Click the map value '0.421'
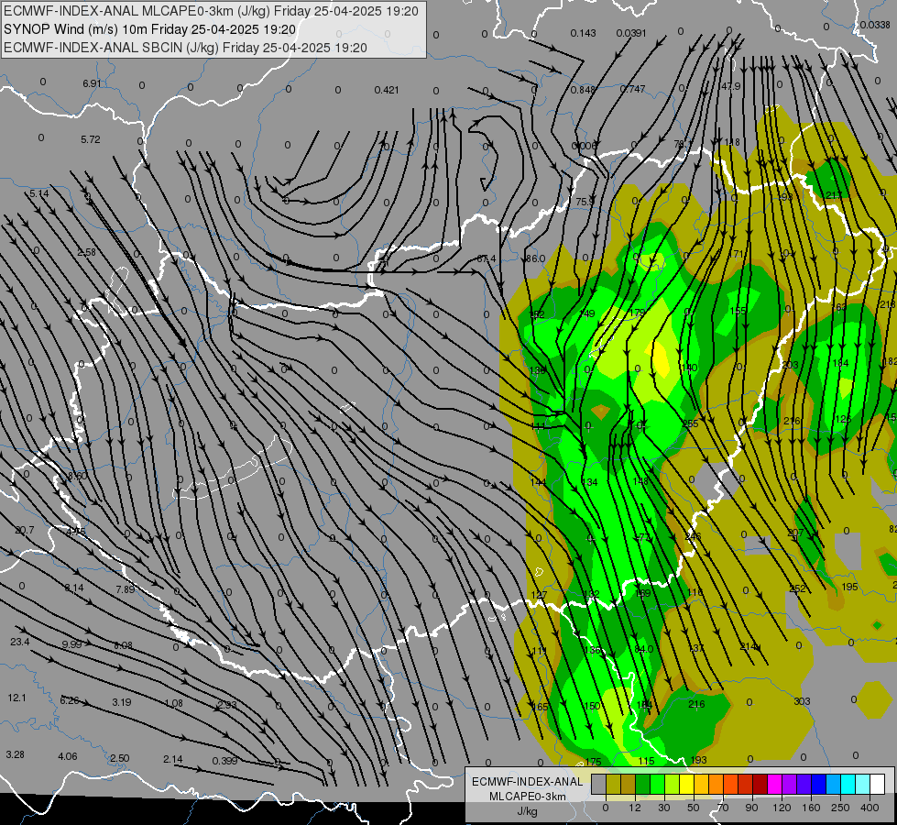 pos(387,90)
